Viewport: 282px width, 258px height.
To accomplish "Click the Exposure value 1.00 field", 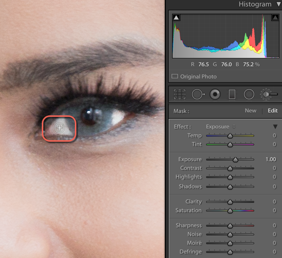I will tap(271, 159).
